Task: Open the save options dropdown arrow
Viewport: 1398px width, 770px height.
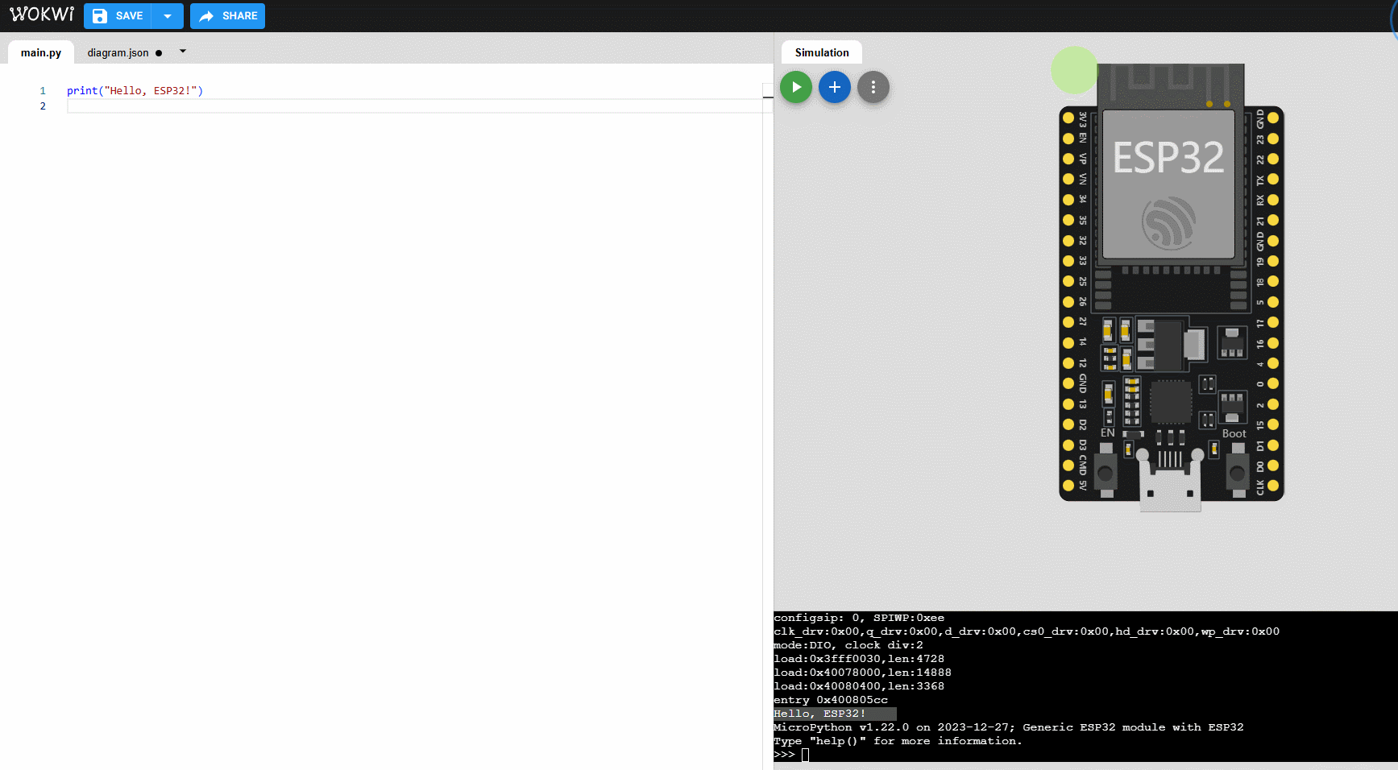Action: point(168,16)
